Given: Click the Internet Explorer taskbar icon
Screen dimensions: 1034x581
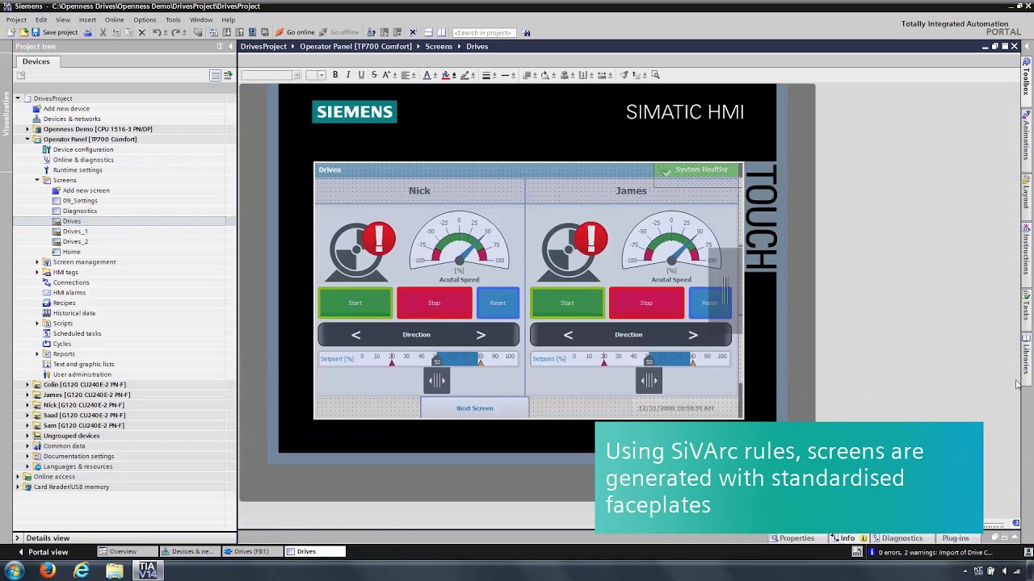Looking at the screenshot, I should click(x=81, y=571).
